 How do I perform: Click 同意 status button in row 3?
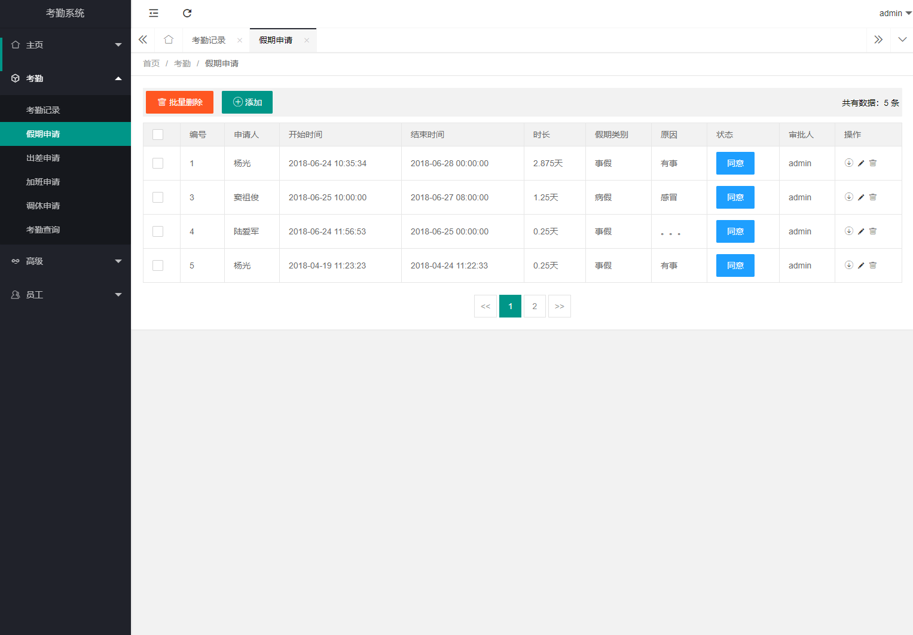(x=735, y=197)
